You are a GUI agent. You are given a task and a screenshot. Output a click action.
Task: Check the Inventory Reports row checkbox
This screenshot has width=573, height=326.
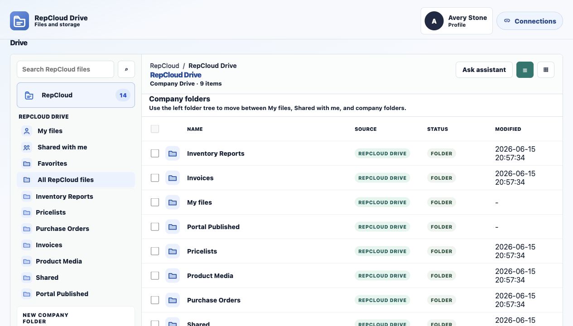tap(155, 153)
